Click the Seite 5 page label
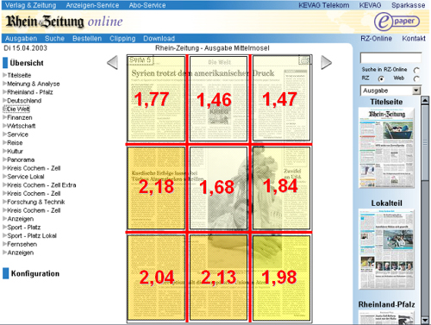 [141, 60]
